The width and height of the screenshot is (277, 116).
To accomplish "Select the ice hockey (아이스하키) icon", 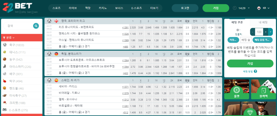I will pos(5,67).
